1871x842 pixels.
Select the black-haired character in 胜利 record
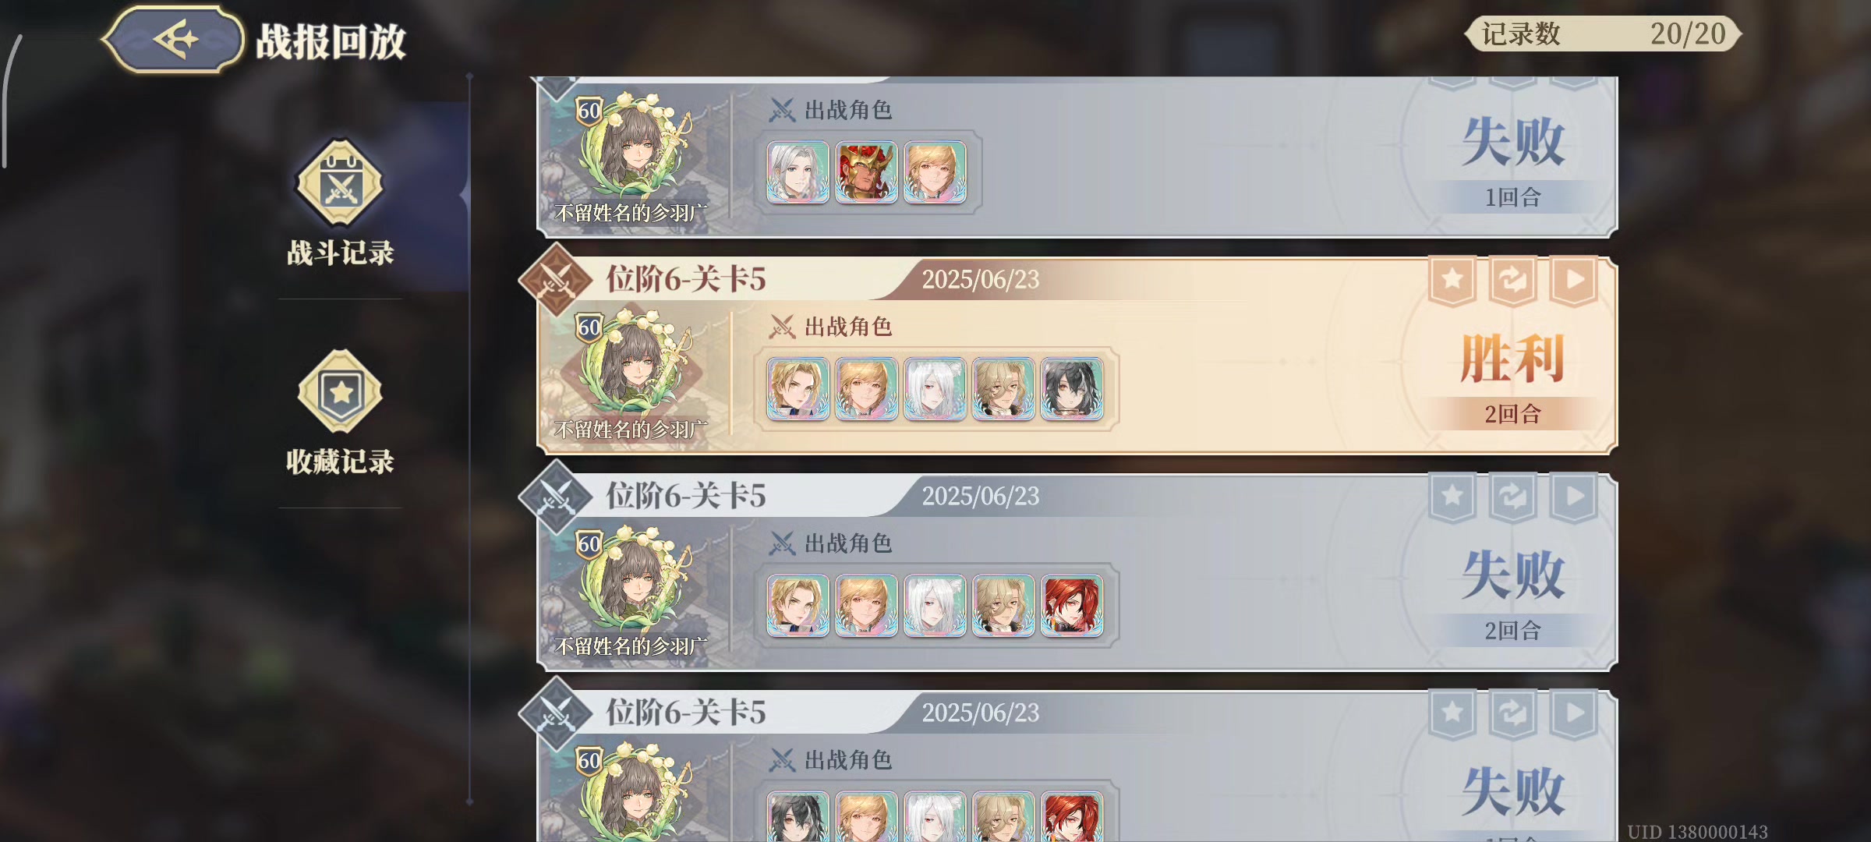click(1072, 389)
